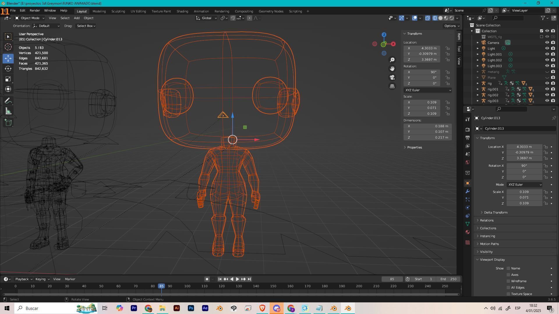559x314 pixels.
Task: Open the Global orientation dropdown
Action: [206, 18]
